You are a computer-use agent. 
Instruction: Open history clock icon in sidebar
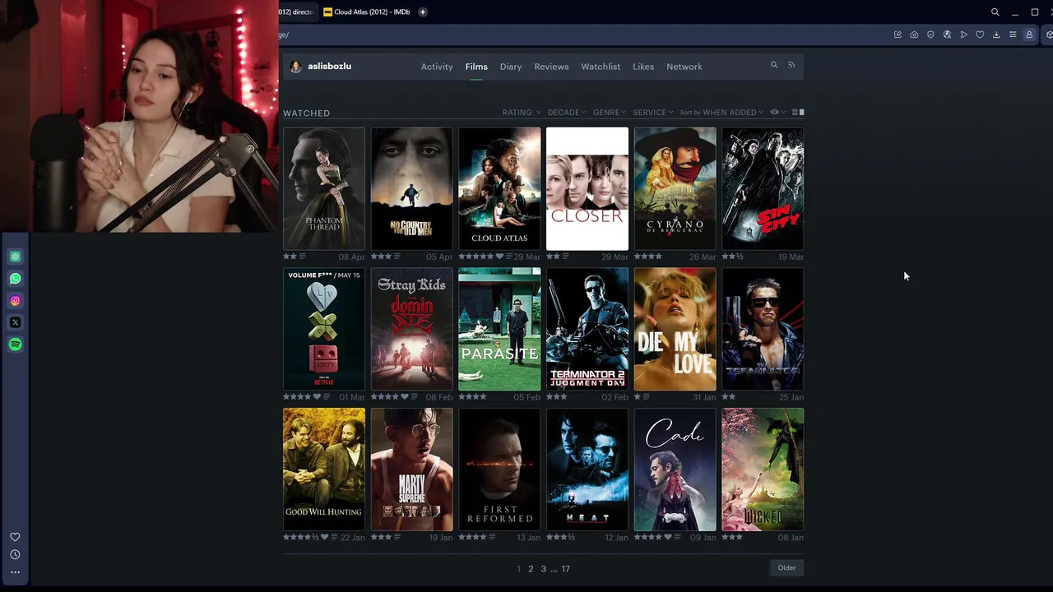pyautogui.click(x=15, y=555)
